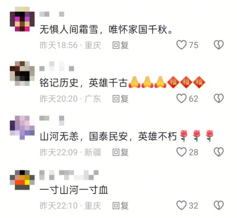Tap broken heart on 铭记历史 comment
Image resolution: width=237 pixels, height=218 pixels.
219,98
